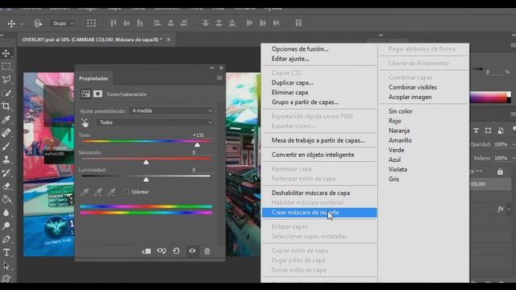This screenshot has height=290, width=516.
Task: Select the Clone Stamp tool
Action: pyautogui.click(x=6, y=159)
